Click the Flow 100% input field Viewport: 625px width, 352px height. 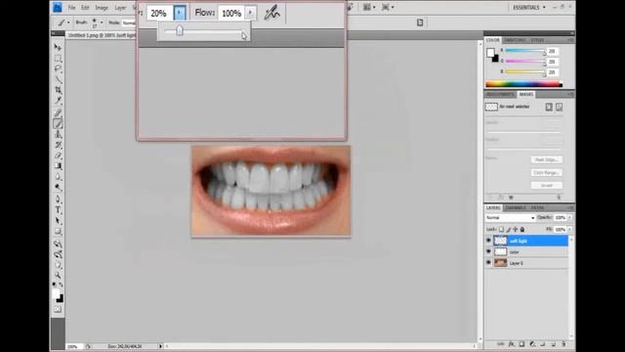[230, 13]
